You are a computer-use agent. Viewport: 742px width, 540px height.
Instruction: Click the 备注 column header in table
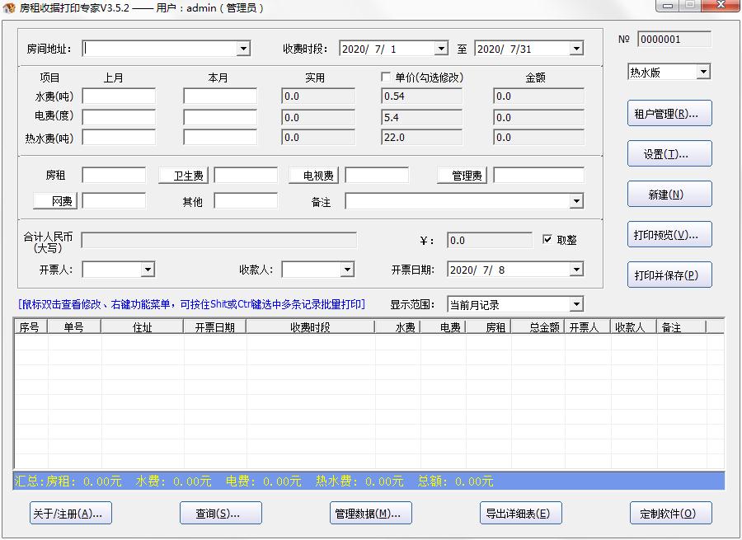pos(682,327)
